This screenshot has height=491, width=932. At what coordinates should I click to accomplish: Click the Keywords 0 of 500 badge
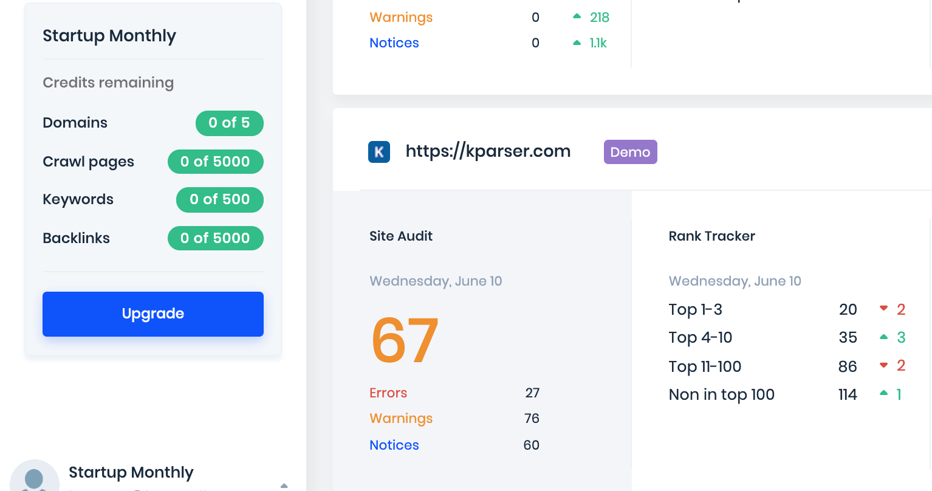tap(220, 200)
